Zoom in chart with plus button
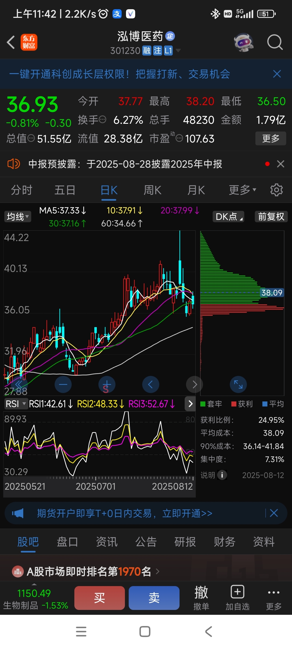 pos(107,384)
